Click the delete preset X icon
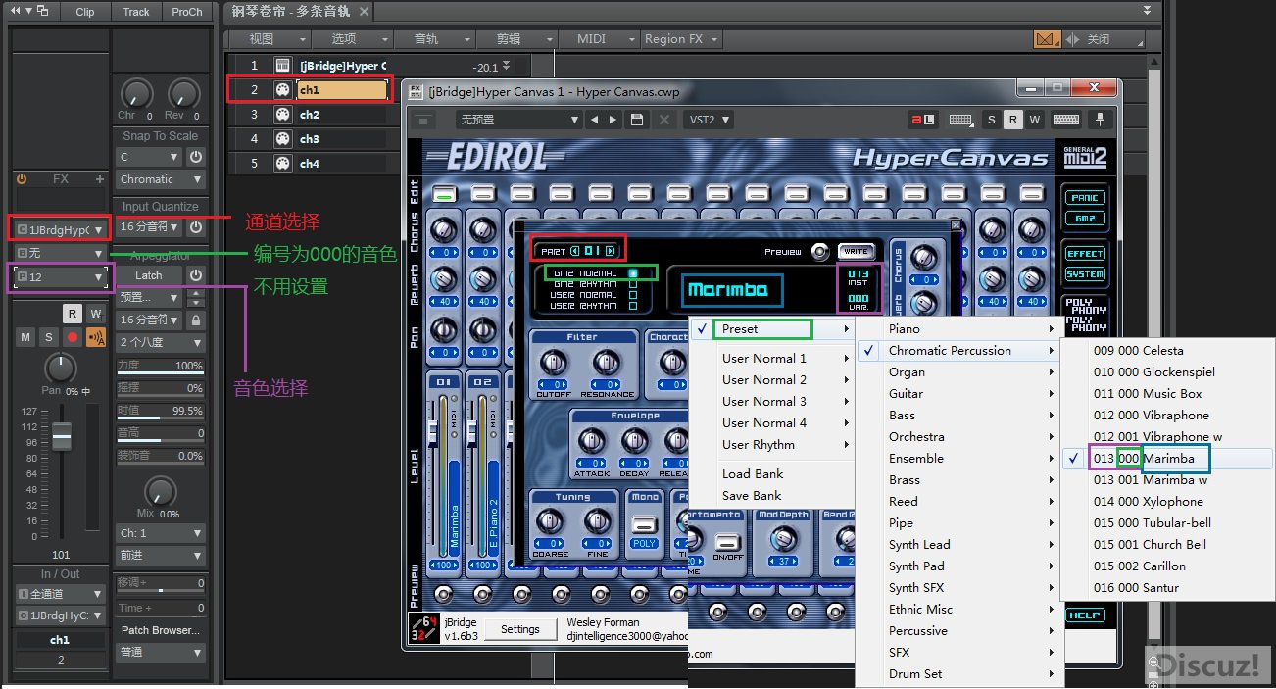The image size is (1276, 689). [x=664, y=120]
